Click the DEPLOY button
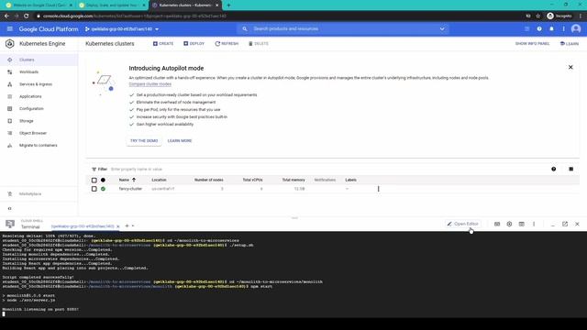Viewport: 587px width, 330px height. coord(194,44)
